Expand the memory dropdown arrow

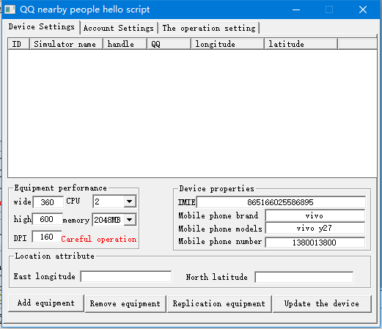[x=130, y=220]
